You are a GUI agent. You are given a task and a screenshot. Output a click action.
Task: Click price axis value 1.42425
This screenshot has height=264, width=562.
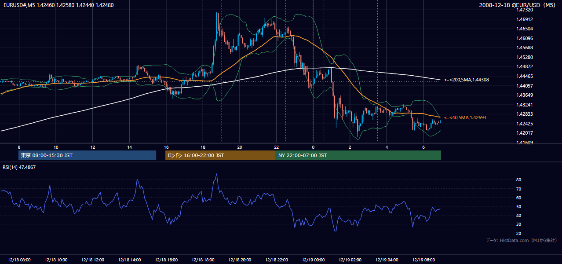(x=525, y=124)
